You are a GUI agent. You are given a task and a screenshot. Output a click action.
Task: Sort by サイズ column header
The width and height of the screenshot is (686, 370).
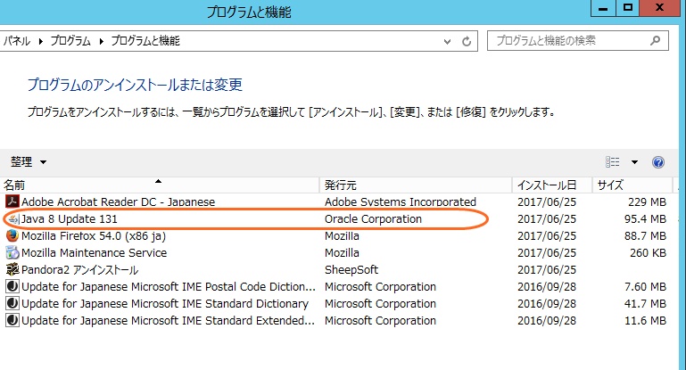pos(632,185)
